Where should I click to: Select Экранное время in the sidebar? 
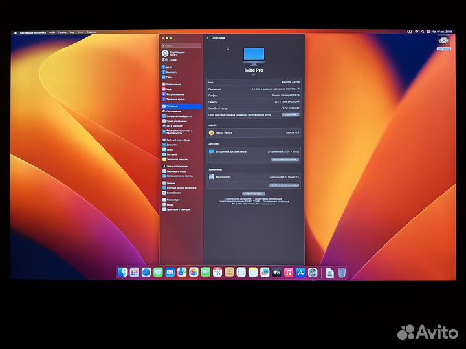173,99
